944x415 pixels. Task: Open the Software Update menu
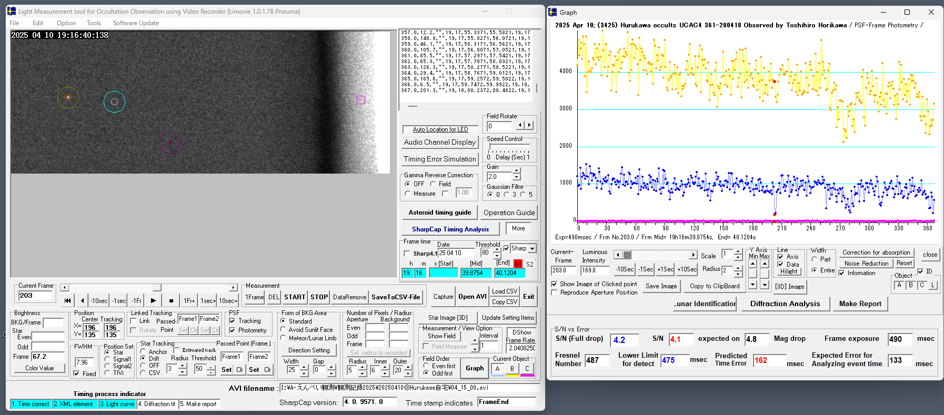136,23
